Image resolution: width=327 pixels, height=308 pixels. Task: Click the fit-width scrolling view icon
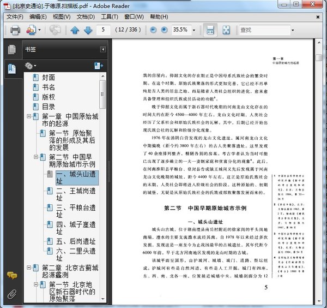[x=209, y=30]
